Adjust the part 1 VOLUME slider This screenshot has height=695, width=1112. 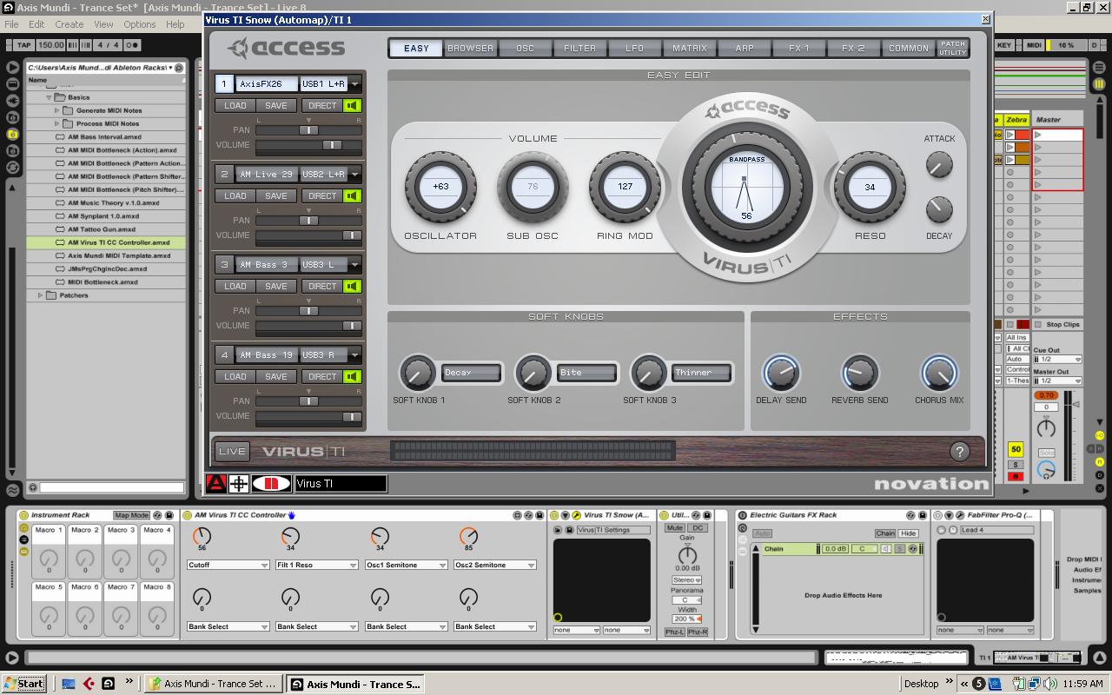pos(331,145)
